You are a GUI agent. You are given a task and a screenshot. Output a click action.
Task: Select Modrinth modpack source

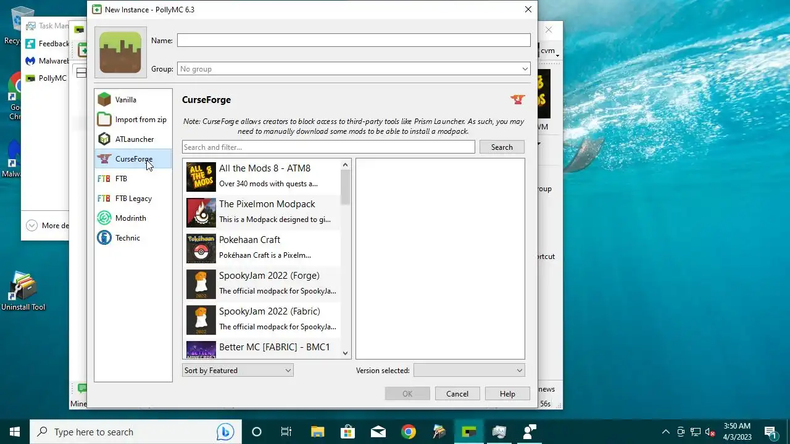133,218
